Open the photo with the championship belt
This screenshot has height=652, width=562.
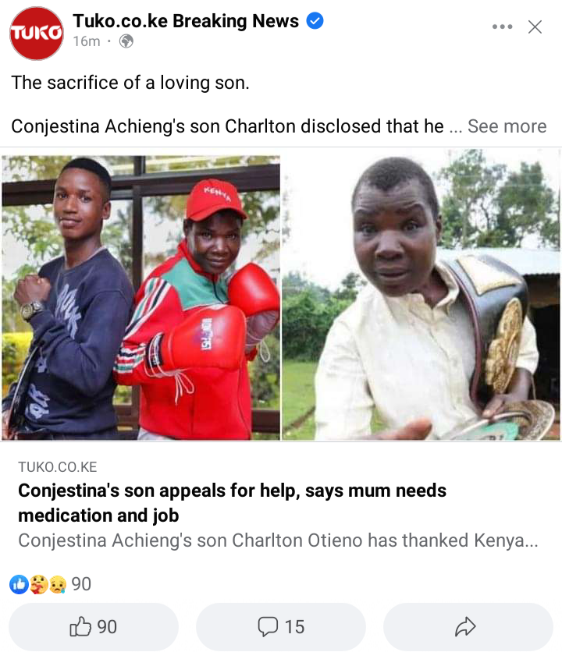point(421,294)
